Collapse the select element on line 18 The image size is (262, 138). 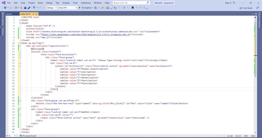[20, 66]
